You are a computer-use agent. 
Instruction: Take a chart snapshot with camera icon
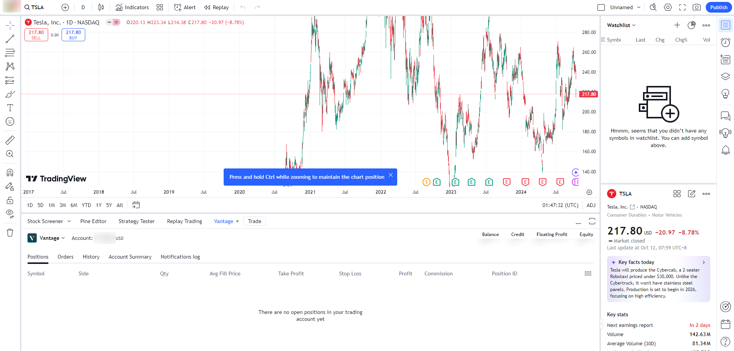coord(697,7)
